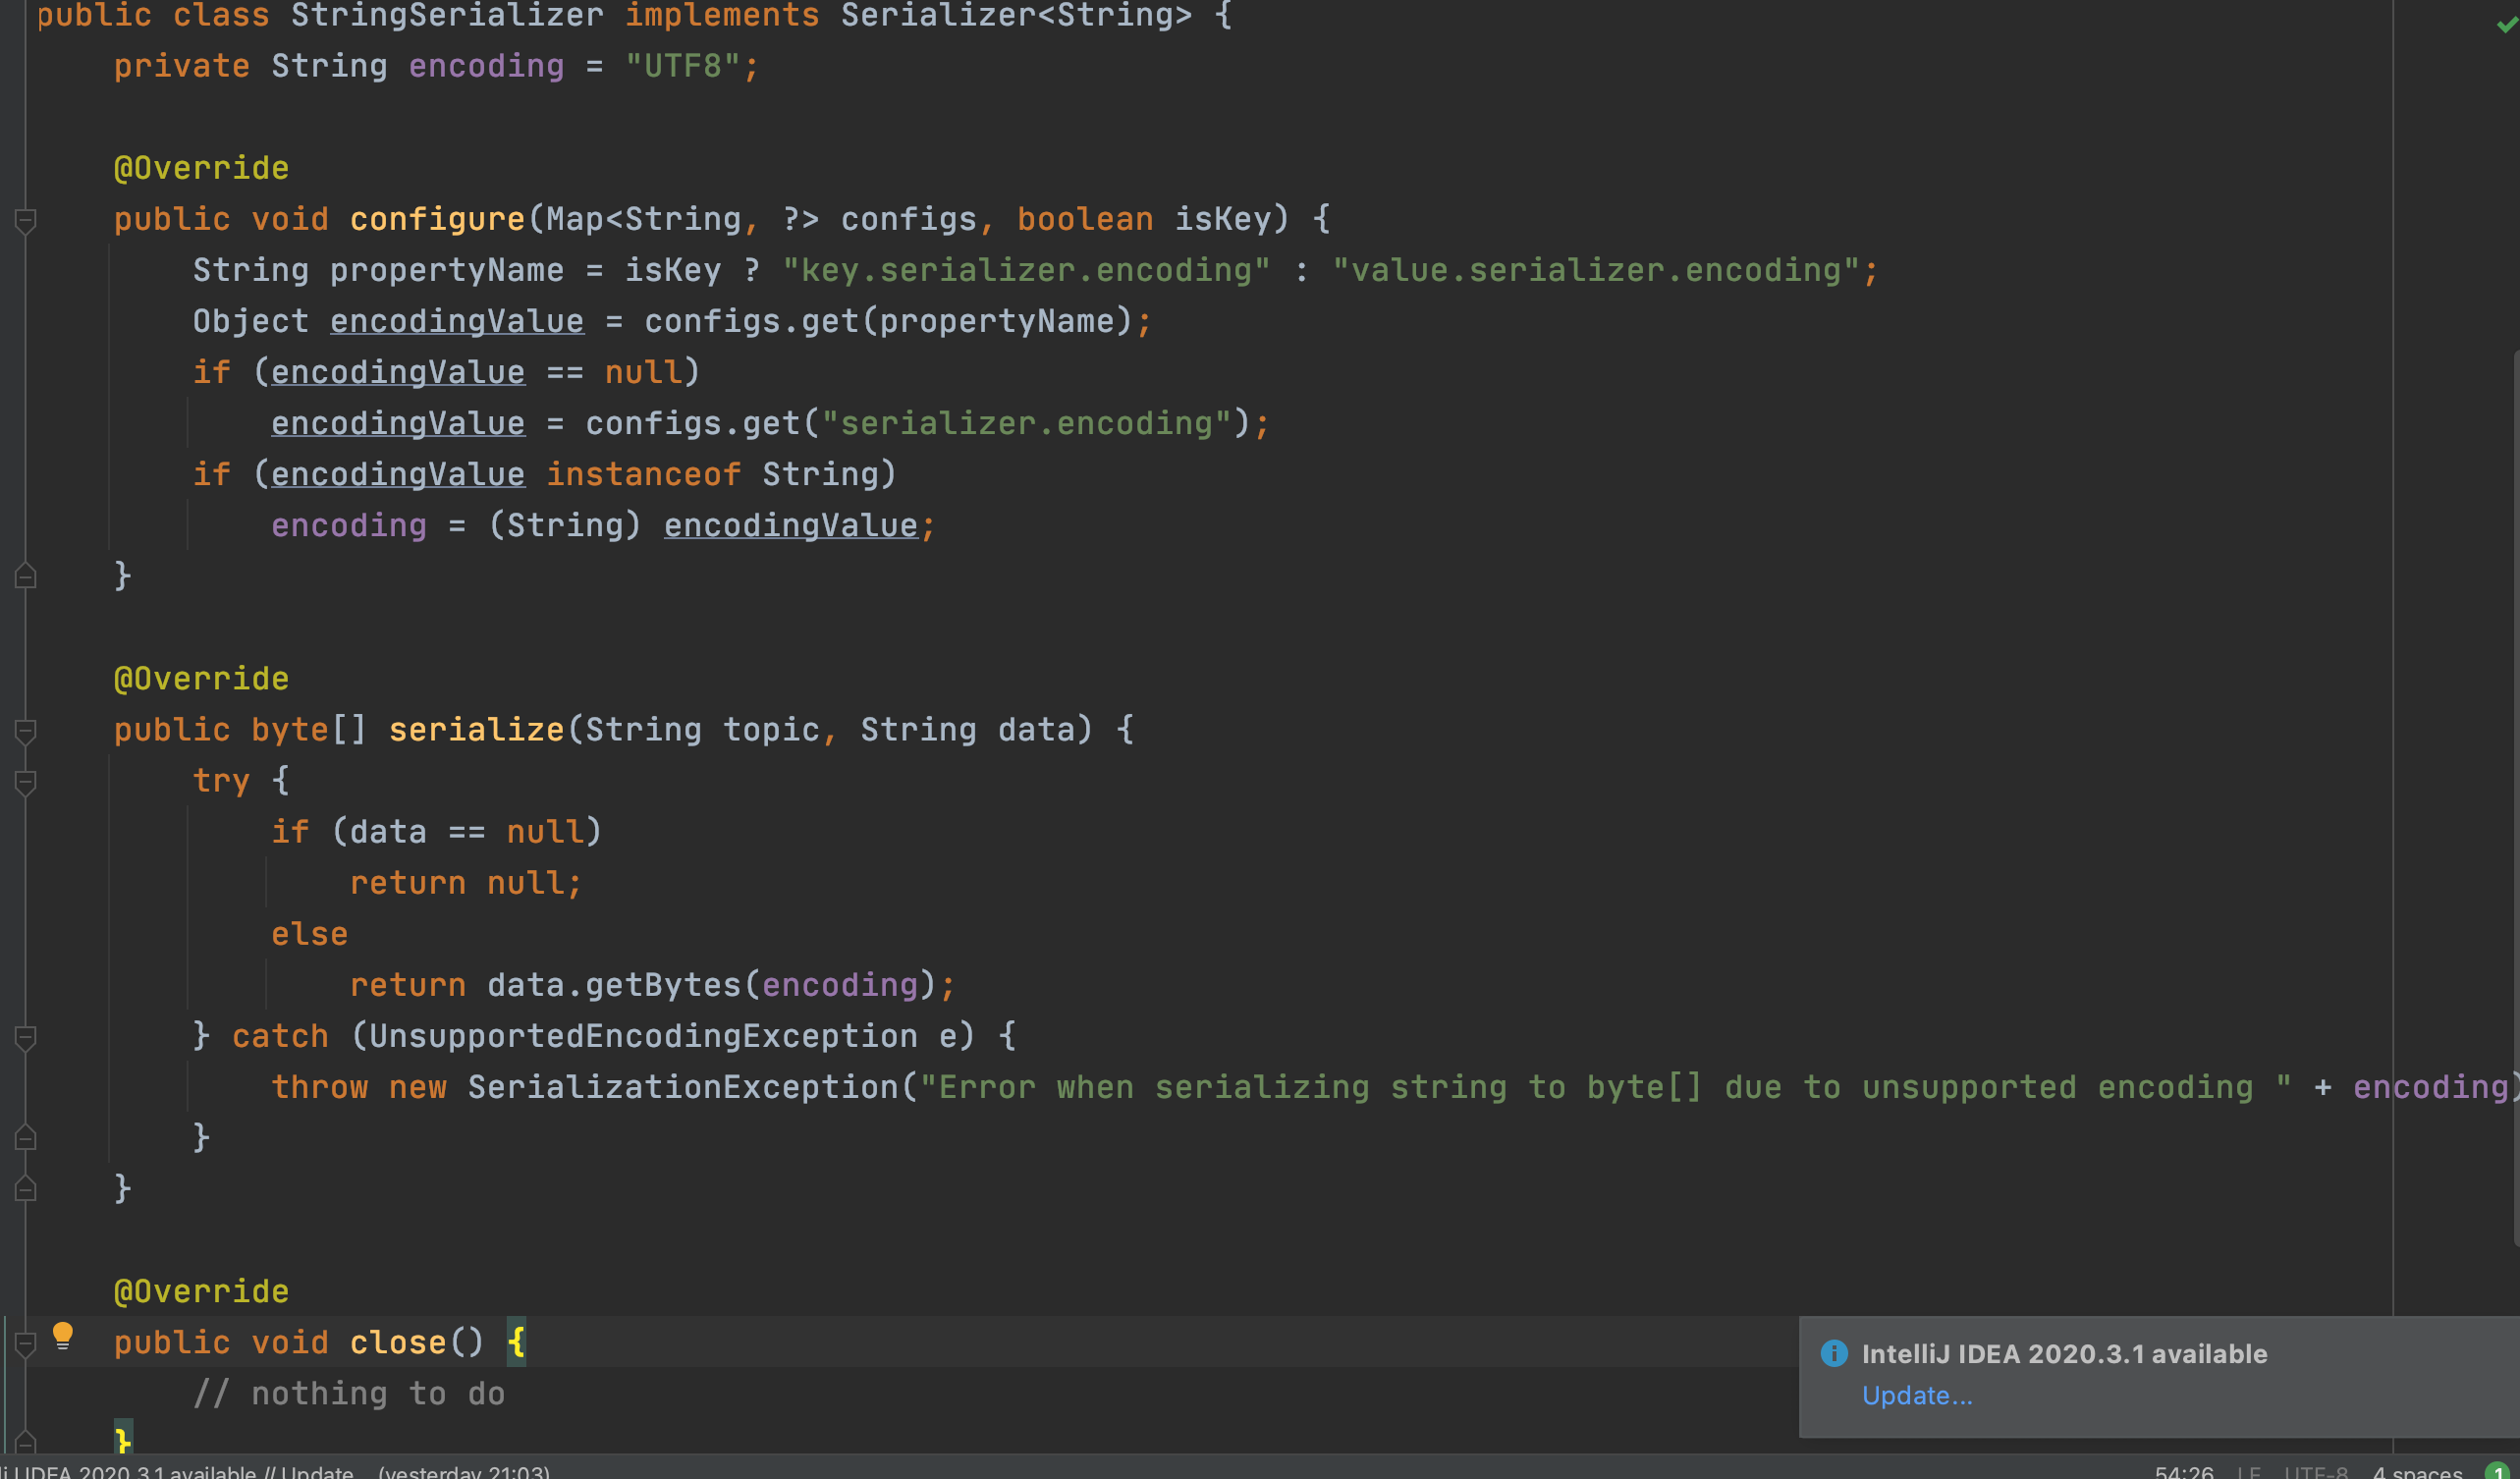Click the blue info notification icon
The image size is (2520, 1479).
tap(1834, 1353)
